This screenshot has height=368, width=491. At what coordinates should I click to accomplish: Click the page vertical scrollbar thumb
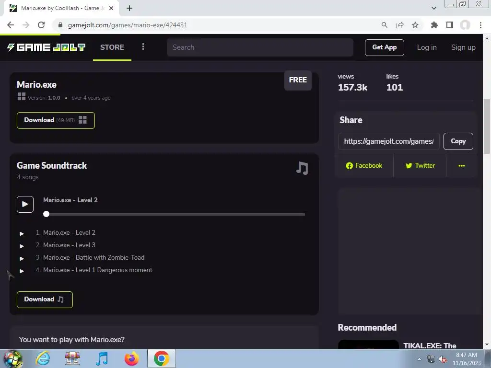click(487, 126)
